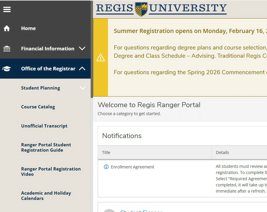This screenshot has width=267, height=212.
Task: Click the warning triangle on the announcement banner
Action: tap(101, 58)
